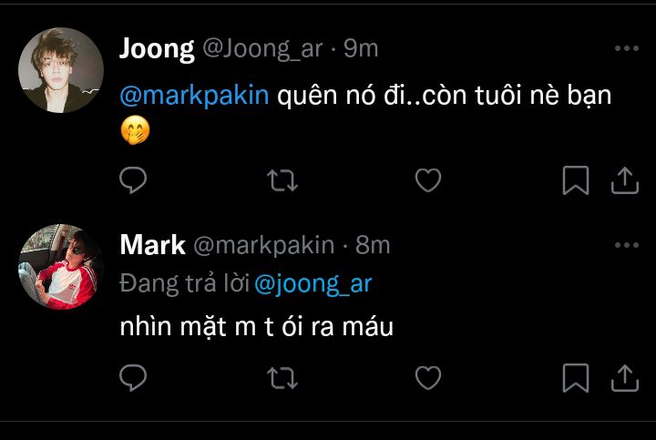Click the 9m timestamp on Joong's tweet
This screenshot has width=656, height=440.
[x=361, y=49]
